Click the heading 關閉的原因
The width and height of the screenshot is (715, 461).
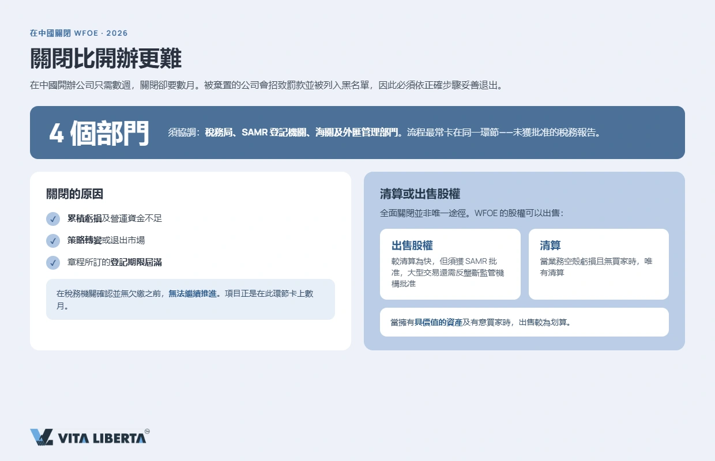(74, 194)
